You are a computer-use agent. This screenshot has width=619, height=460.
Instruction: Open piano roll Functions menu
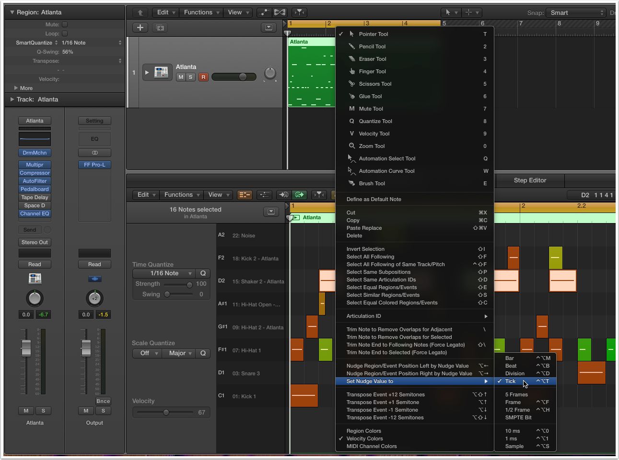click(181, 195)
